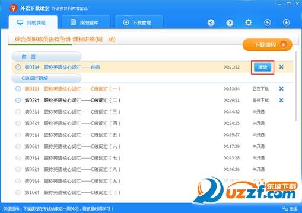Click download icon beside 第09讲 C级词汇（九）
302x213 pixels.
point(18,181)
